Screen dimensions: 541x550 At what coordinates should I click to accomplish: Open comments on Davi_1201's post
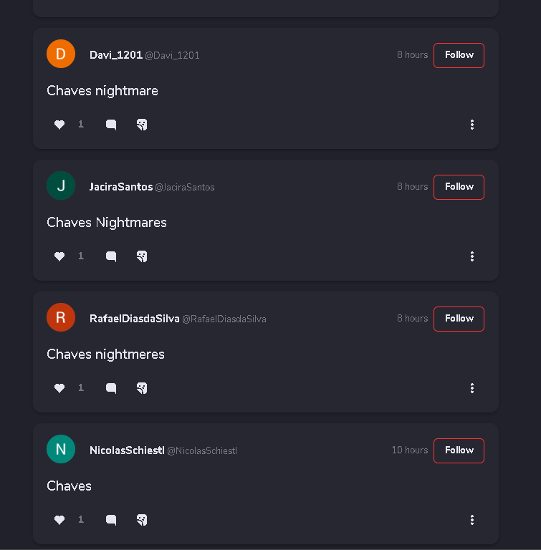(111, 125)
